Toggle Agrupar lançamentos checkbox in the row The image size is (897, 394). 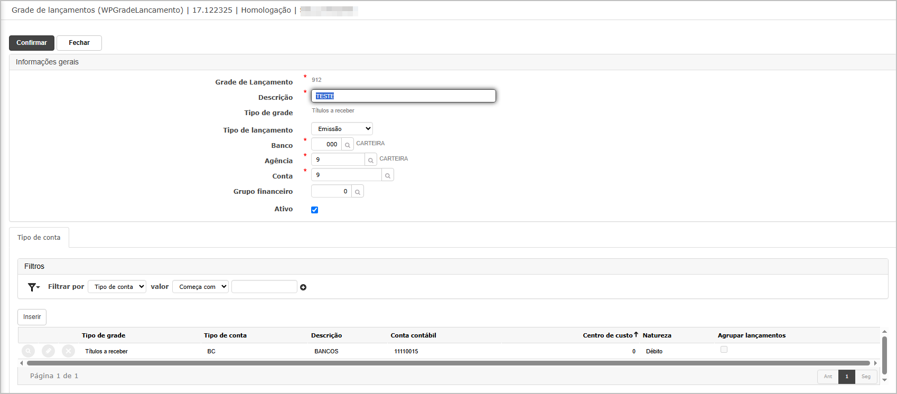tap(724, 350)
